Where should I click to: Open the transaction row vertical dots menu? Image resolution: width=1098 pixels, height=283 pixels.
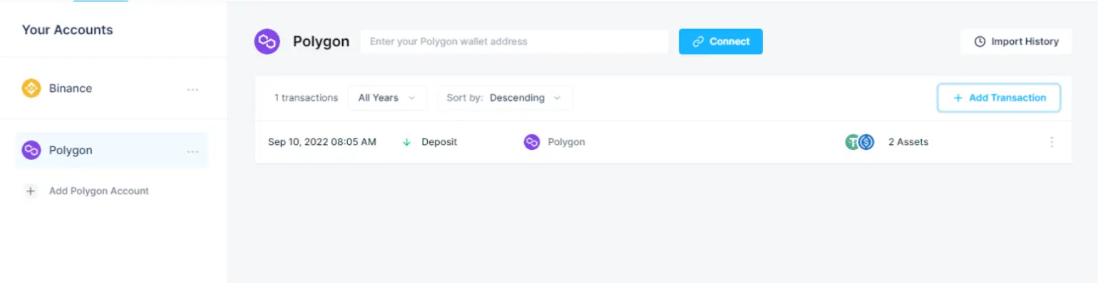click(1052, 142)
